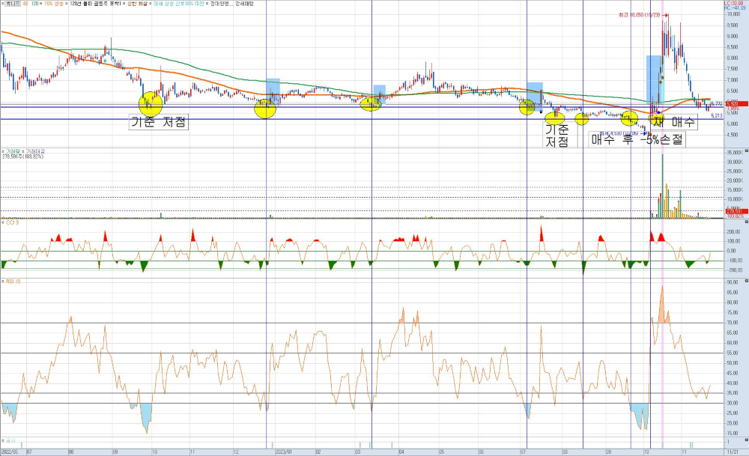The image size is (749, 456).
Task: Toggle the small square marker before '상한 화살'
Action: [x=124, y=3]
